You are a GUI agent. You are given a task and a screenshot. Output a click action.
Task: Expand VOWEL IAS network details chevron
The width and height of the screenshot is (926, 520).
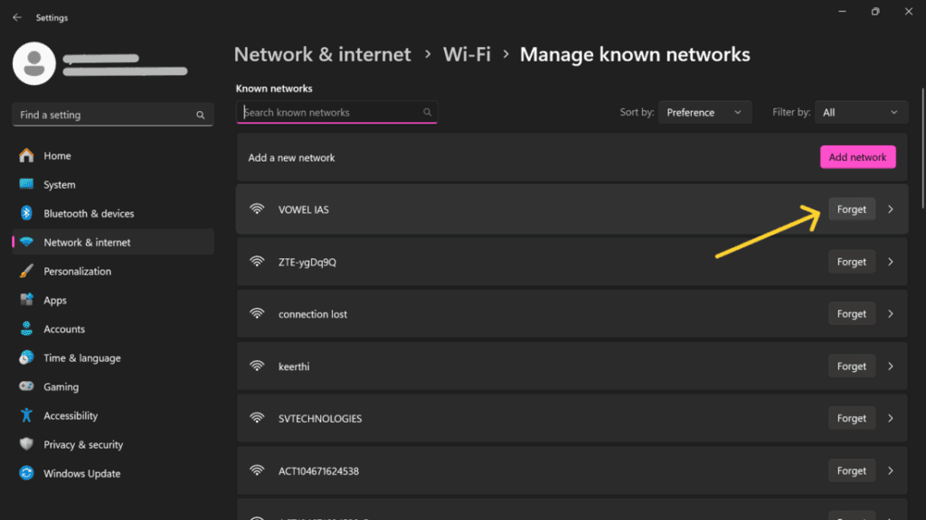click(891, 209)
